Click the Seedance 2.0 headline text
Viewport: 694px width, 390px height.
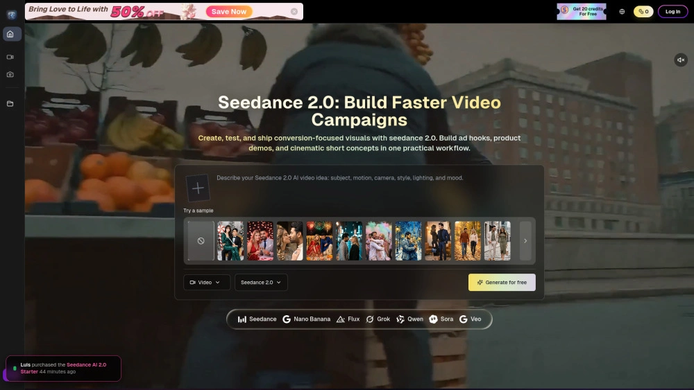(359, 111)
